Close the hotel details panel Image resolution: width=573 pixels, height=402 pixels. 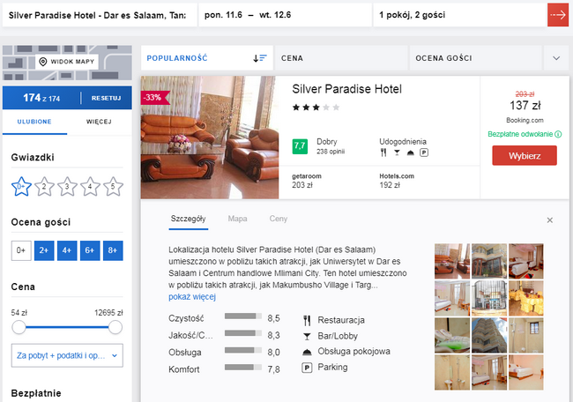tap(550, 220)
